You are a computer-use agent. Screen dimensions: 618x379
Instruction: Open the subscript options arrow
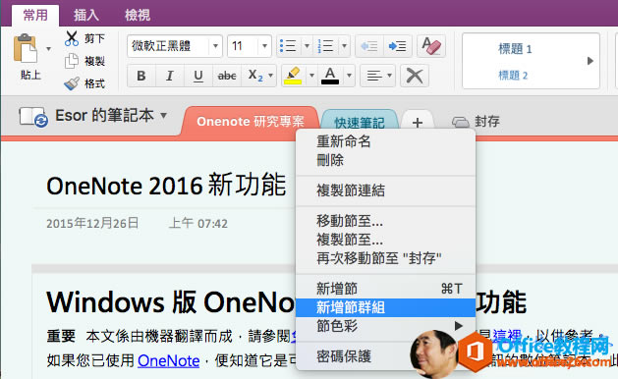[x=271, y=76]
